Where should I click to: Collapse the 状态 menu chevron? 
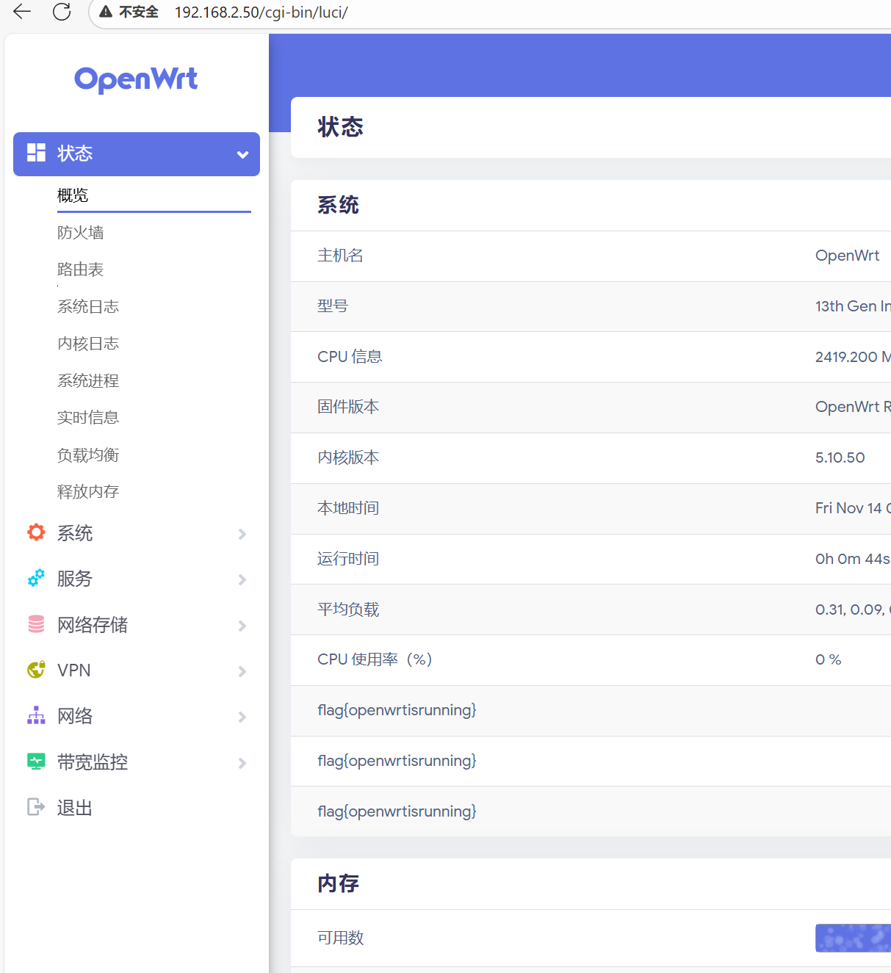tap(242, 154)
